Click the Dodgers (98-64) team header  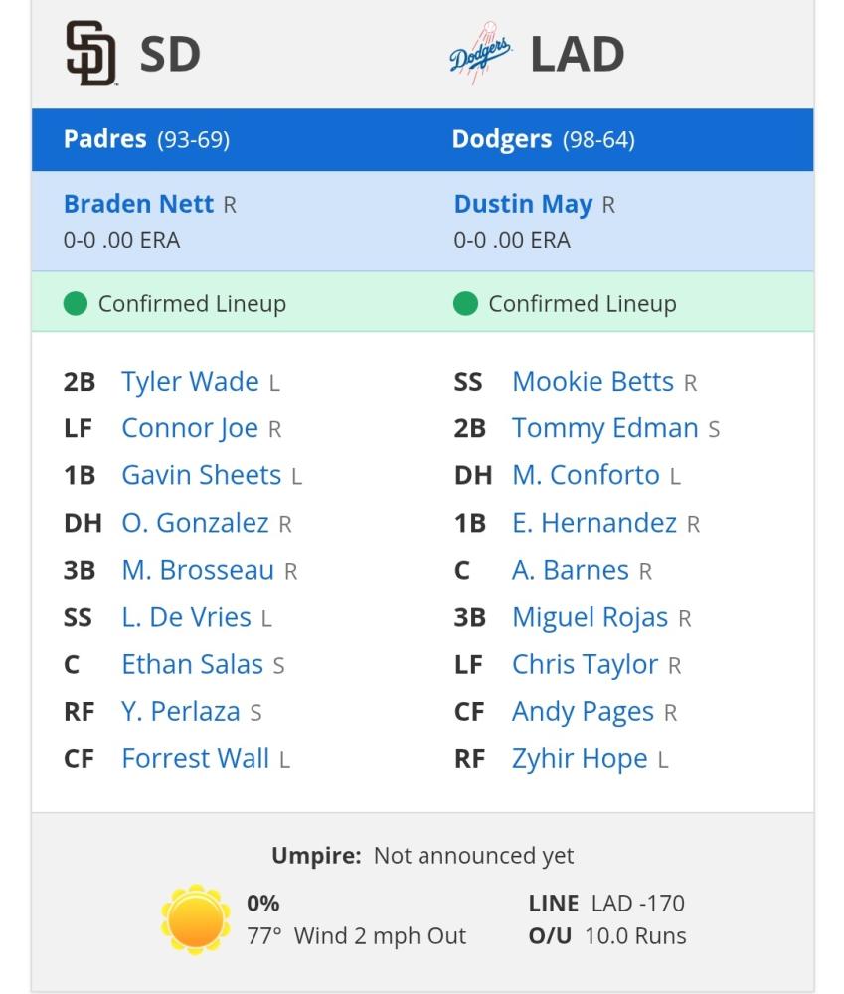point(544,139)
